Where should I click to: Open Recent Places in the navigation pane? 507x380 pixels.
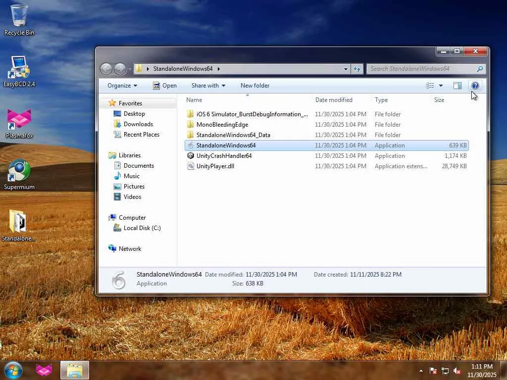click(x=141, y=135)
